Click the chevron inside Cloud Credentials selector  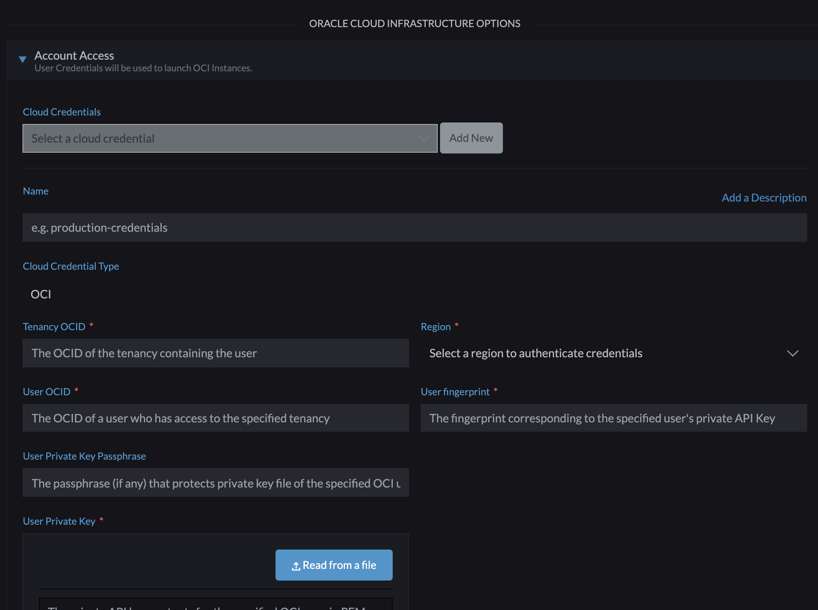(424, 139)
